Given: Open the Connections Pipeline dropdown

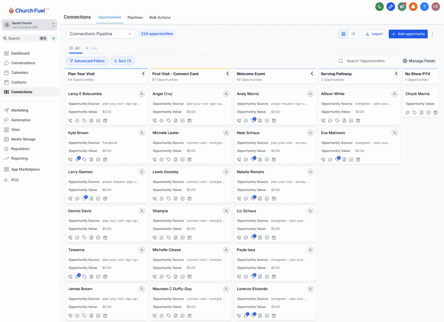Looking at the screenshot, I should [100, 34].
